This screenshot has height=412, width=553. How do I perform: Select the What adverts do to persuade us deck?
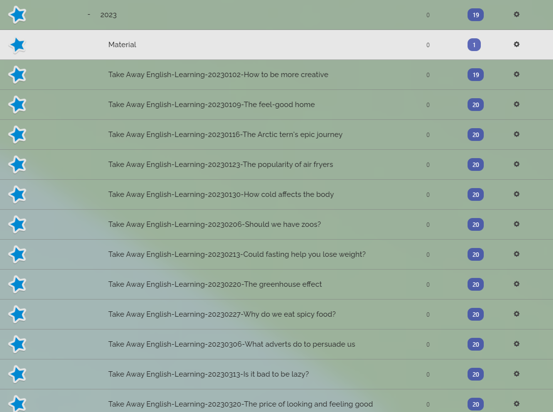(x=231, y=344)
